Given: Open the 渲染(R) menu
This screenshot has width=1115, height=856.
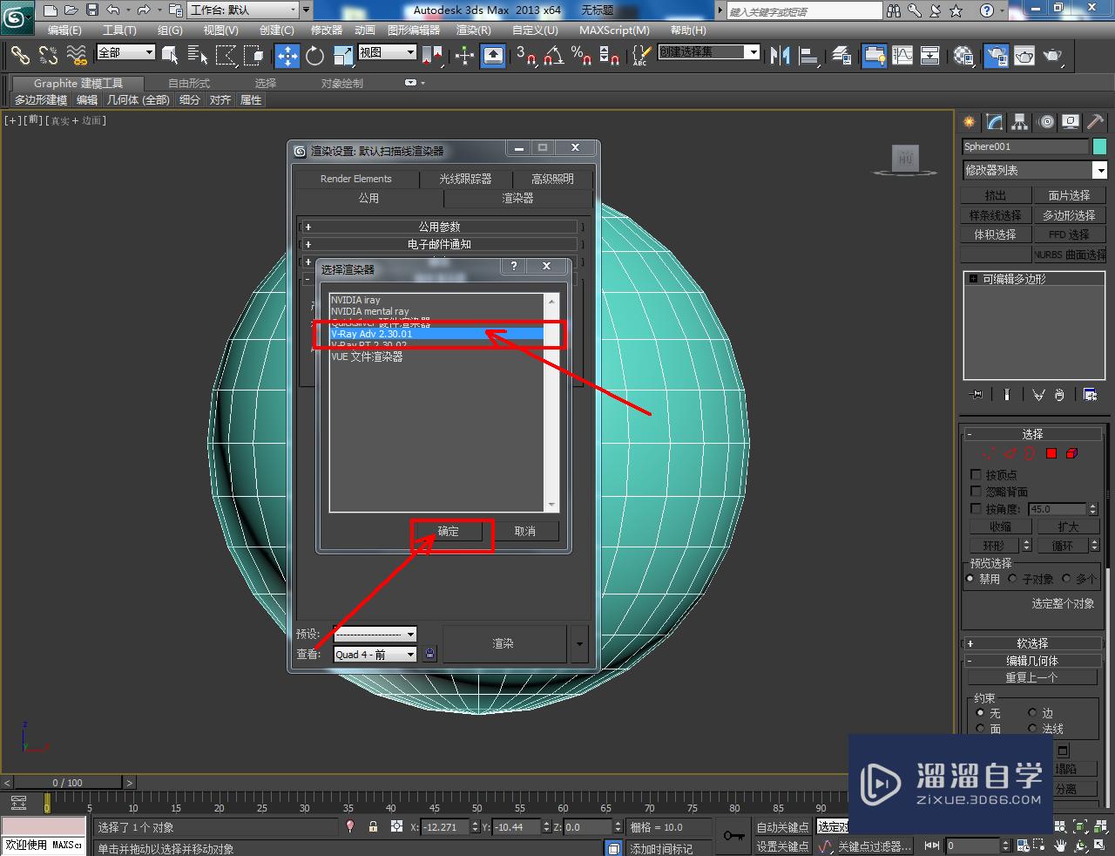Looking at the screenshot, I should (474, 30).
